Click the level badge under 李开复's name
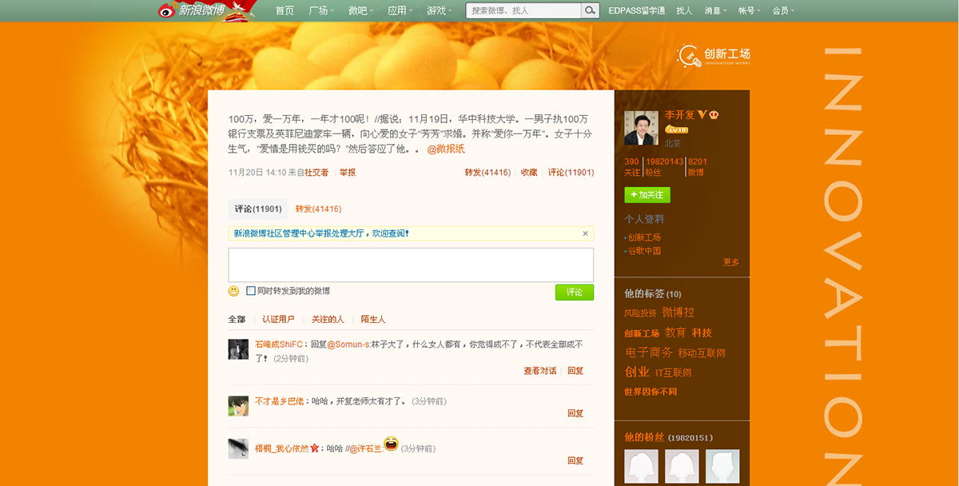Screen dimensions: 959x486 (677, 129)
